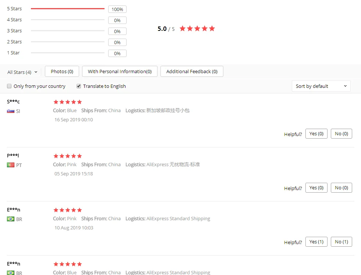Click the reviewer name P***l
This screenshot has height=275, width=361.
[x=13, y=156]
